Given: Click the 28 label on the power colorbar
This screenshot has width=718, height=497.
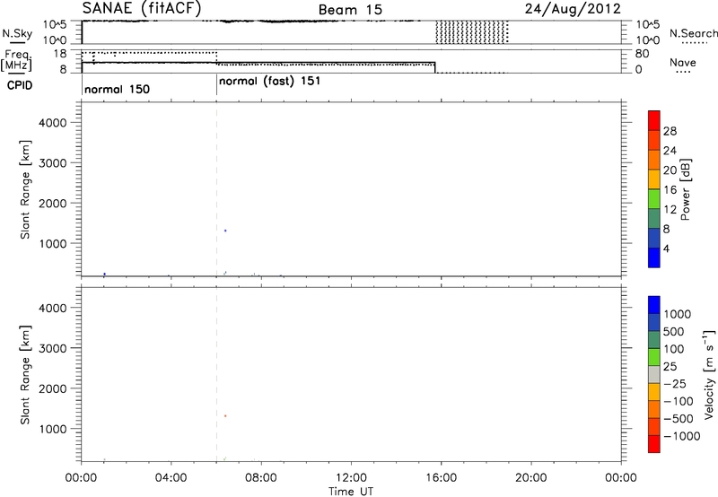Looking at the screenshot, I should [670, 131].
